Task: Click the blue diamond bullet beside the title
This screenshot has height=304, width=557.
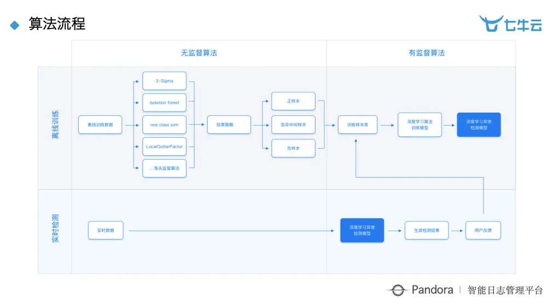Action: point(15,25)
